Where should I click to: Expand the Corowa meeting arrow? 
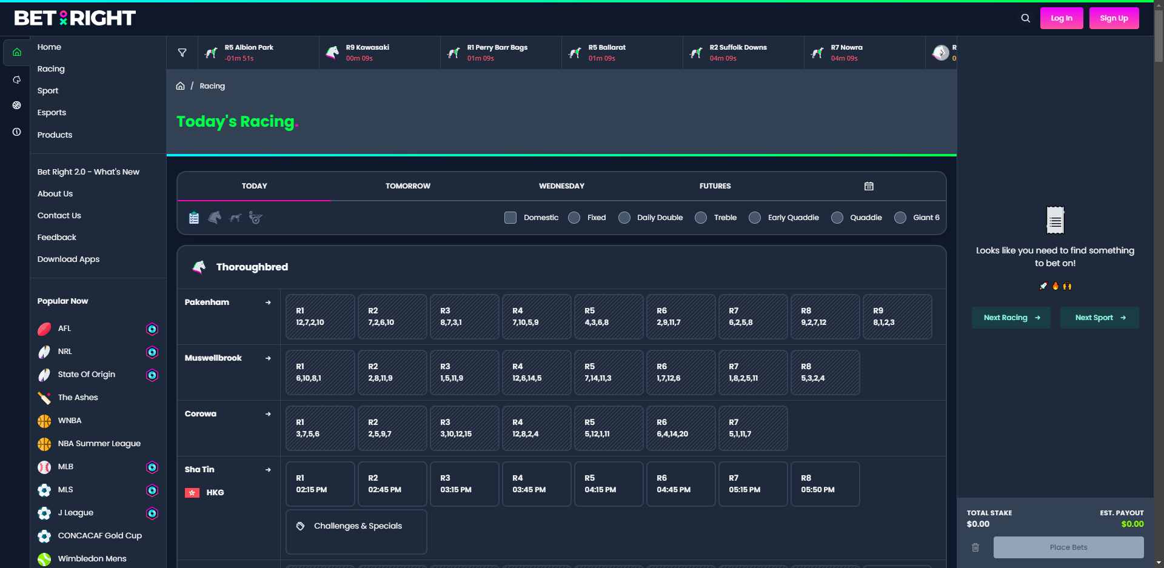(268, 414)
